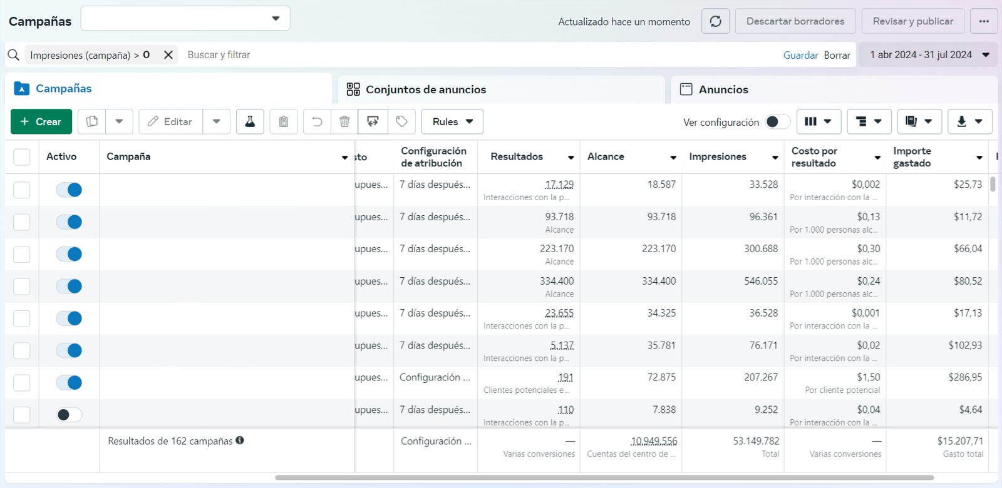Turn off the campaign with 96.361 impresiones

point(69,221)
